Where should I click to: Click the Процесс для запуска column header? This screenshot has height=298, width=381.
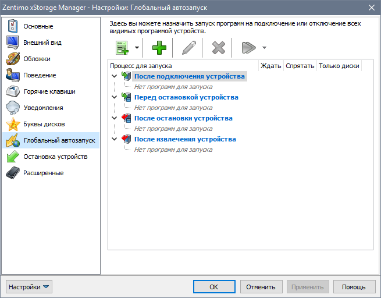point(183,66)
